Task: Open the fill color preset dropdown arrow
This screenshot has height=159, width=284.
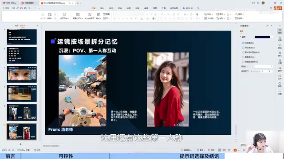Action: click(x=272, y=37)
